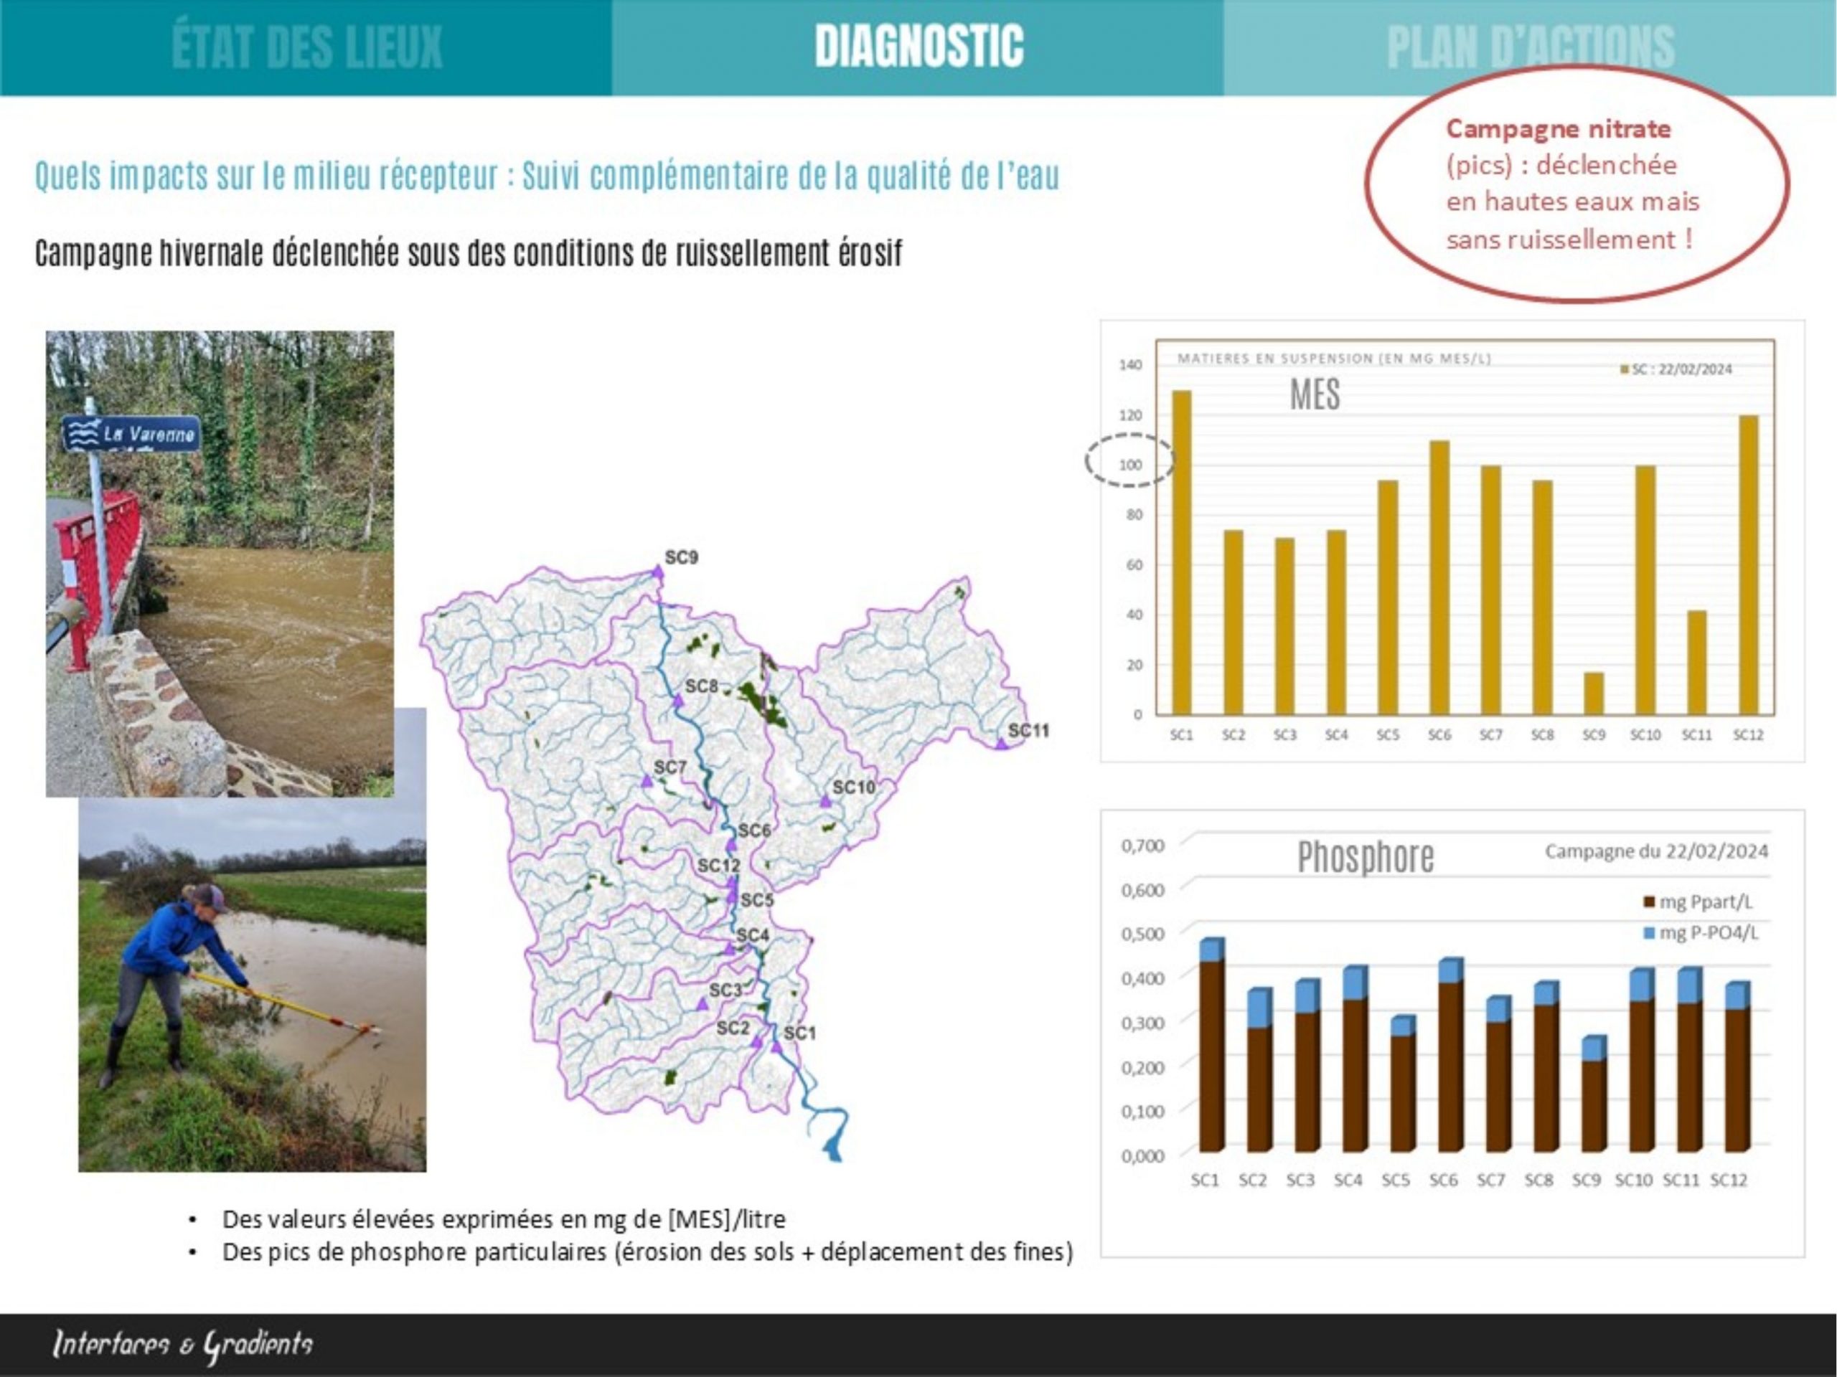Select the SC9 bar in the Phosphore chart

[1594, 1094]
